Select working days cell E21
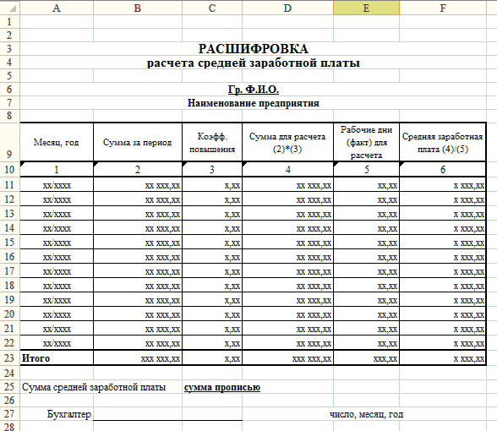 click(x=367, y=329)
